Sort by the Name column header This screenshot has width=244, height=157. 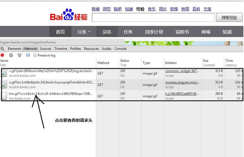tap(48, 63)
